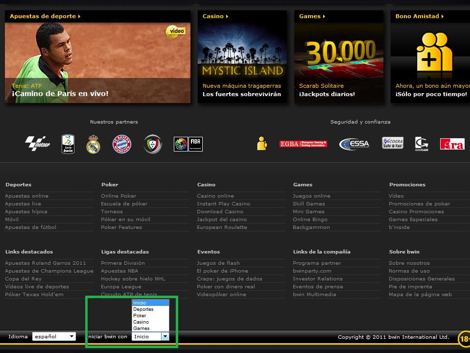Click the yellow video badge on tennis banner

tap(176, 31)
